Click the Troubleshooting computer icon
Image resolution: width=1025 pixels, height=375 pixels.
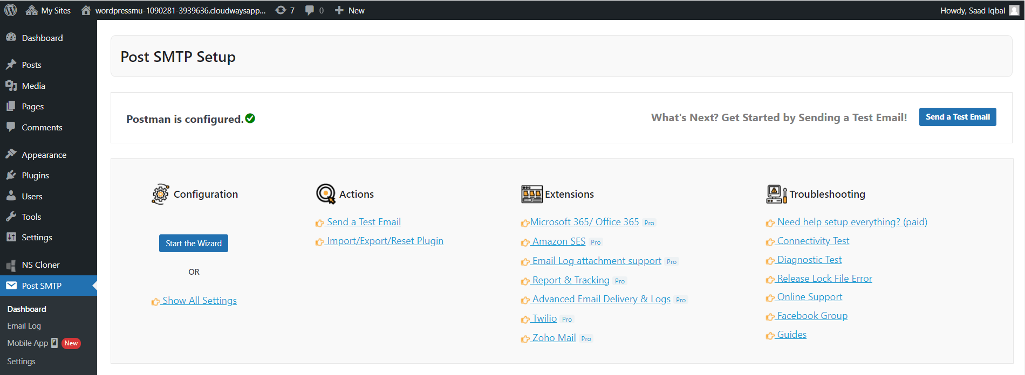[777, 194]
